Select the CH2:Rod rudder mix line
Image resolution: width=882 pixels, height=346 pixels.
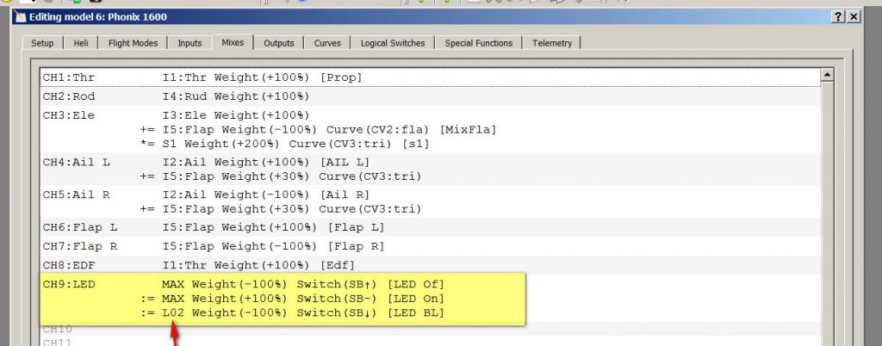pos(236,96)
